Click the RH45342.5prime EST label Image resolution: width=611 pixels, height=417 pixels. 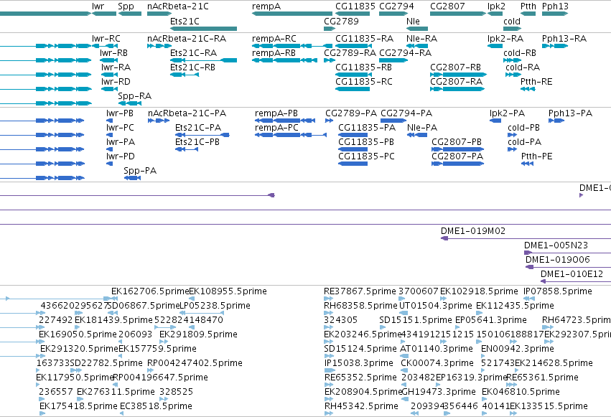click(361, 406)
